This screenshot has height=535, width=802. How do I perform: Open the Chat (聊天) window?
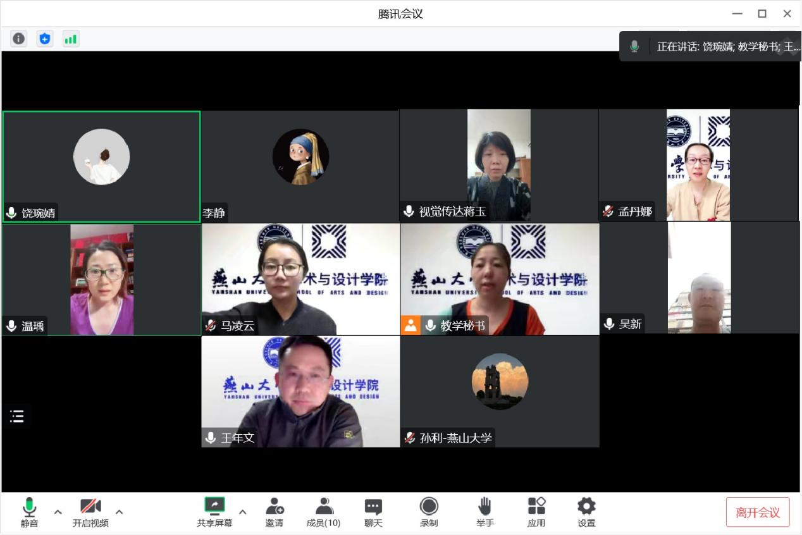pos(373,512)
